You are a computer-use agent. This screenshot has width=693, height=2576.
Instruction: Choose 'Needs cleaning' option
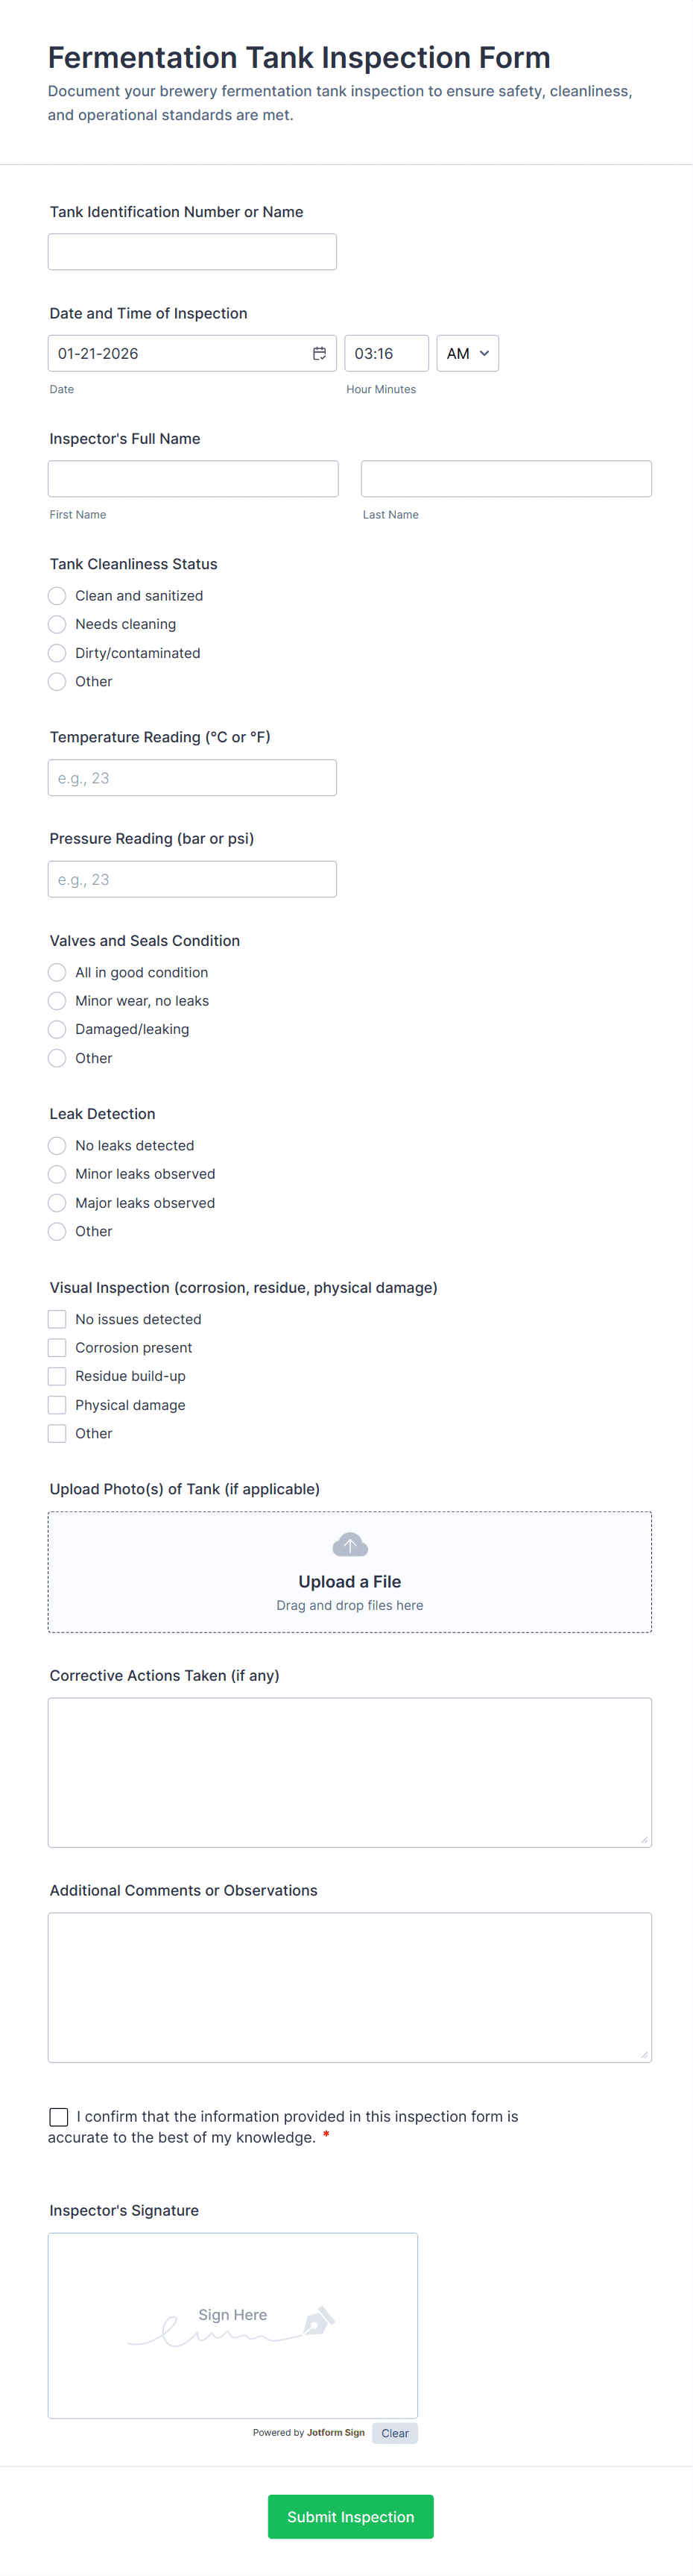(57, 624)
